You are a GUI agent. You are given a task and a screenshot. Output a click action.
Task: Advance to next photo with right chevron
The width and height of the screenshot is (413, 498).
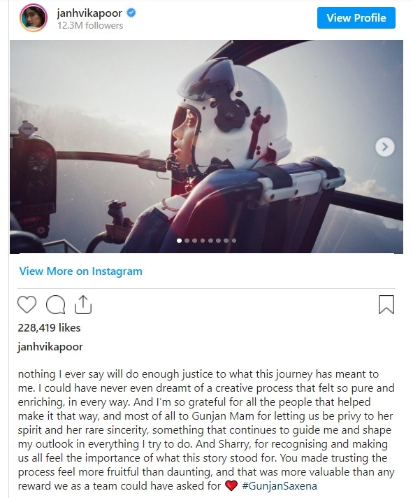(385, 147)
